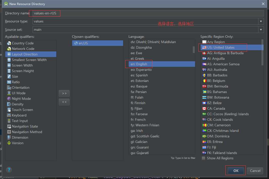Click the UI Mode qualifier icon
Image resolution: width=269 pixels, height=179 pixels.
point(9,93)
